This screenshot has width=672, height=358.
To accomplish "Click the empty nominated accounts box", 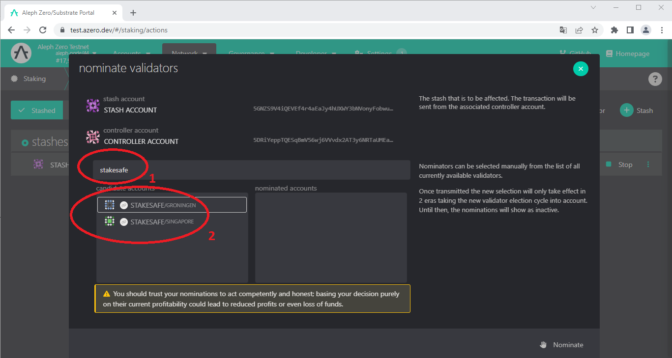I will pos(331,237).
